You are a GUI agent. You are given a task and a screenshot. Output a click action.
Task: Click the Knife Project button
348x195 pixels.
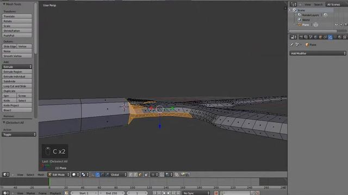[x=17, y=106]
